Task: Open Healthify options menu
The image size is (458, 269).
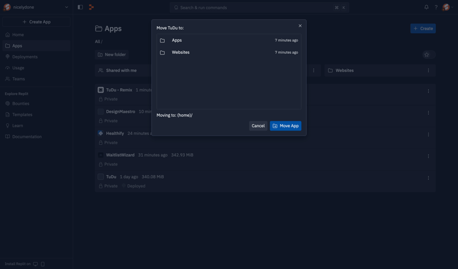Action: point(428,134)
